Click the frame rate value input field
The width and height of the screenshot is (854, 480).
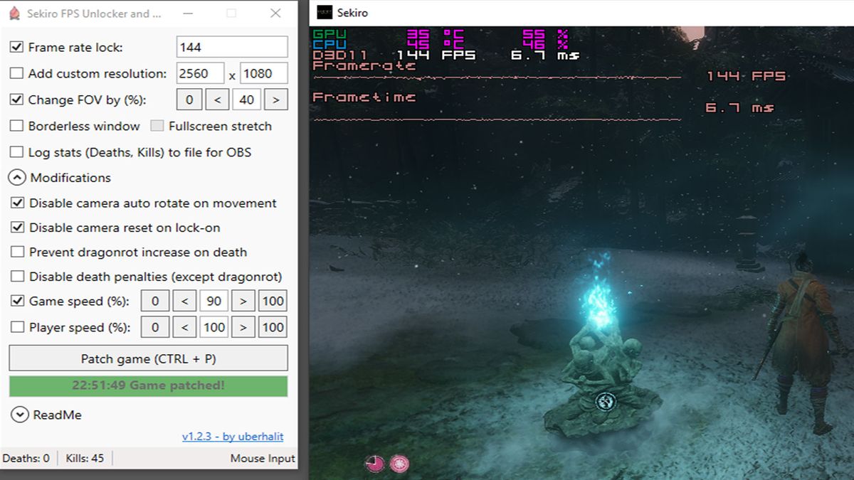click(231, 46)
